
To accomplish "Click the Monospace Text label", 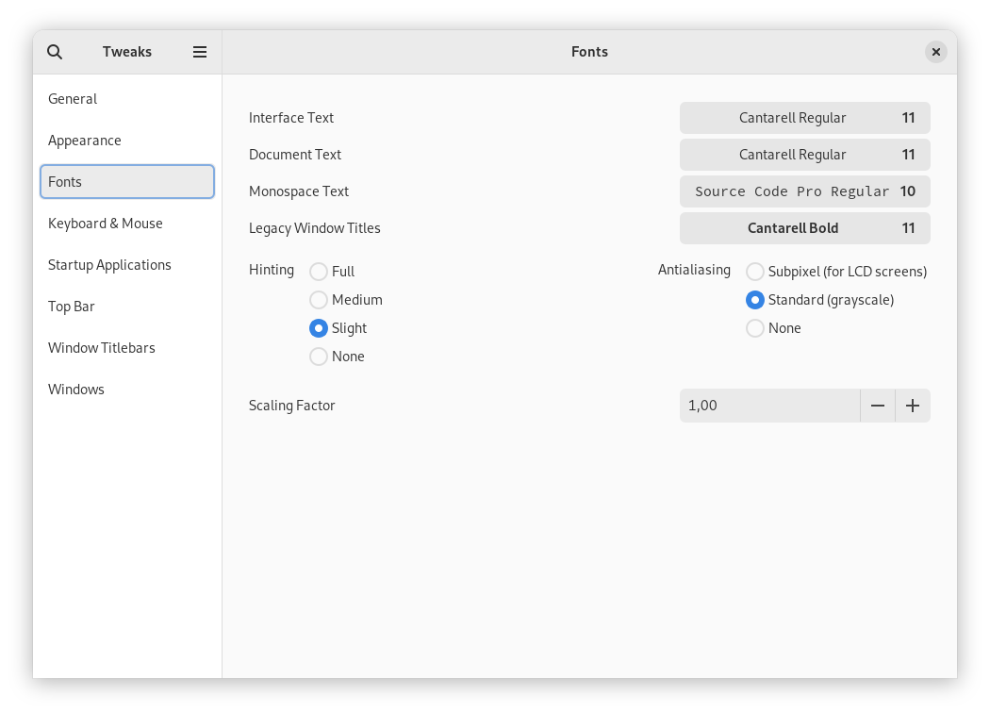I will 299,191.
